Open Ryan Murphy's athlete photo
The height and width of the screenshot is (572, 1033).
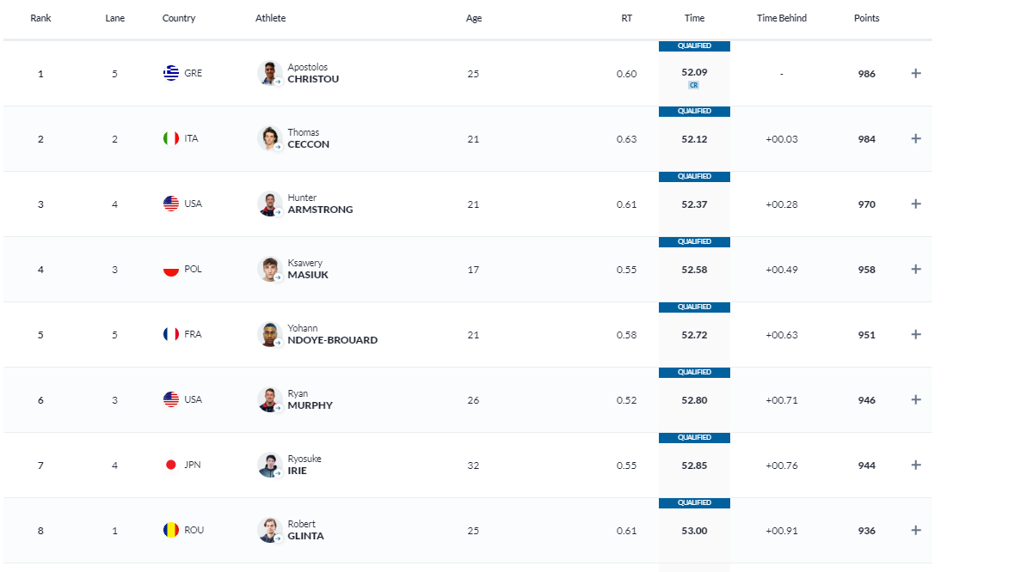pos(269,399)
